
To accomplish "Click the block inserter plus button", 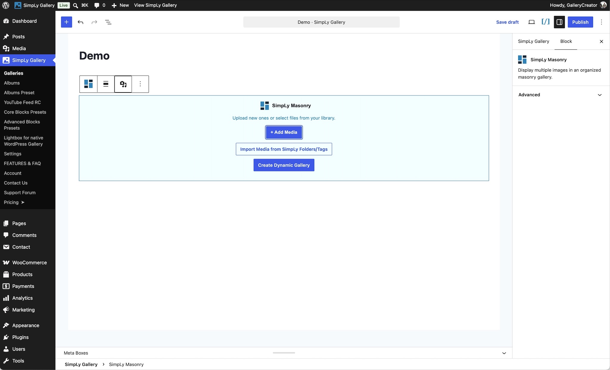I will click(x=66, y=22).
